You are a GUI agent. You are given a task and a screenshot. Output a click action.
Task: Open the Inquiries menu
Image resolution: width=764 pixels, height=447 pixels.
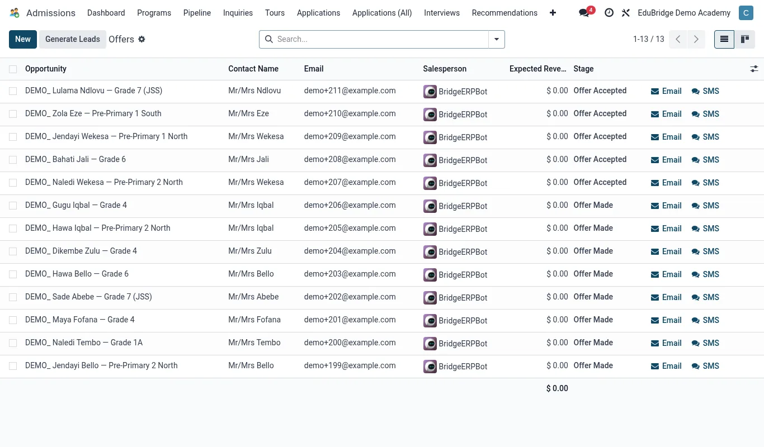pyautogui.click(x=238, y=13)
